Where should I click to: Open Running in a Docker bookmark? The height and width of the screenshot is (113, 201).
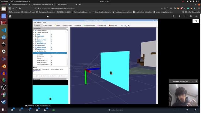[x=81, y=12]
